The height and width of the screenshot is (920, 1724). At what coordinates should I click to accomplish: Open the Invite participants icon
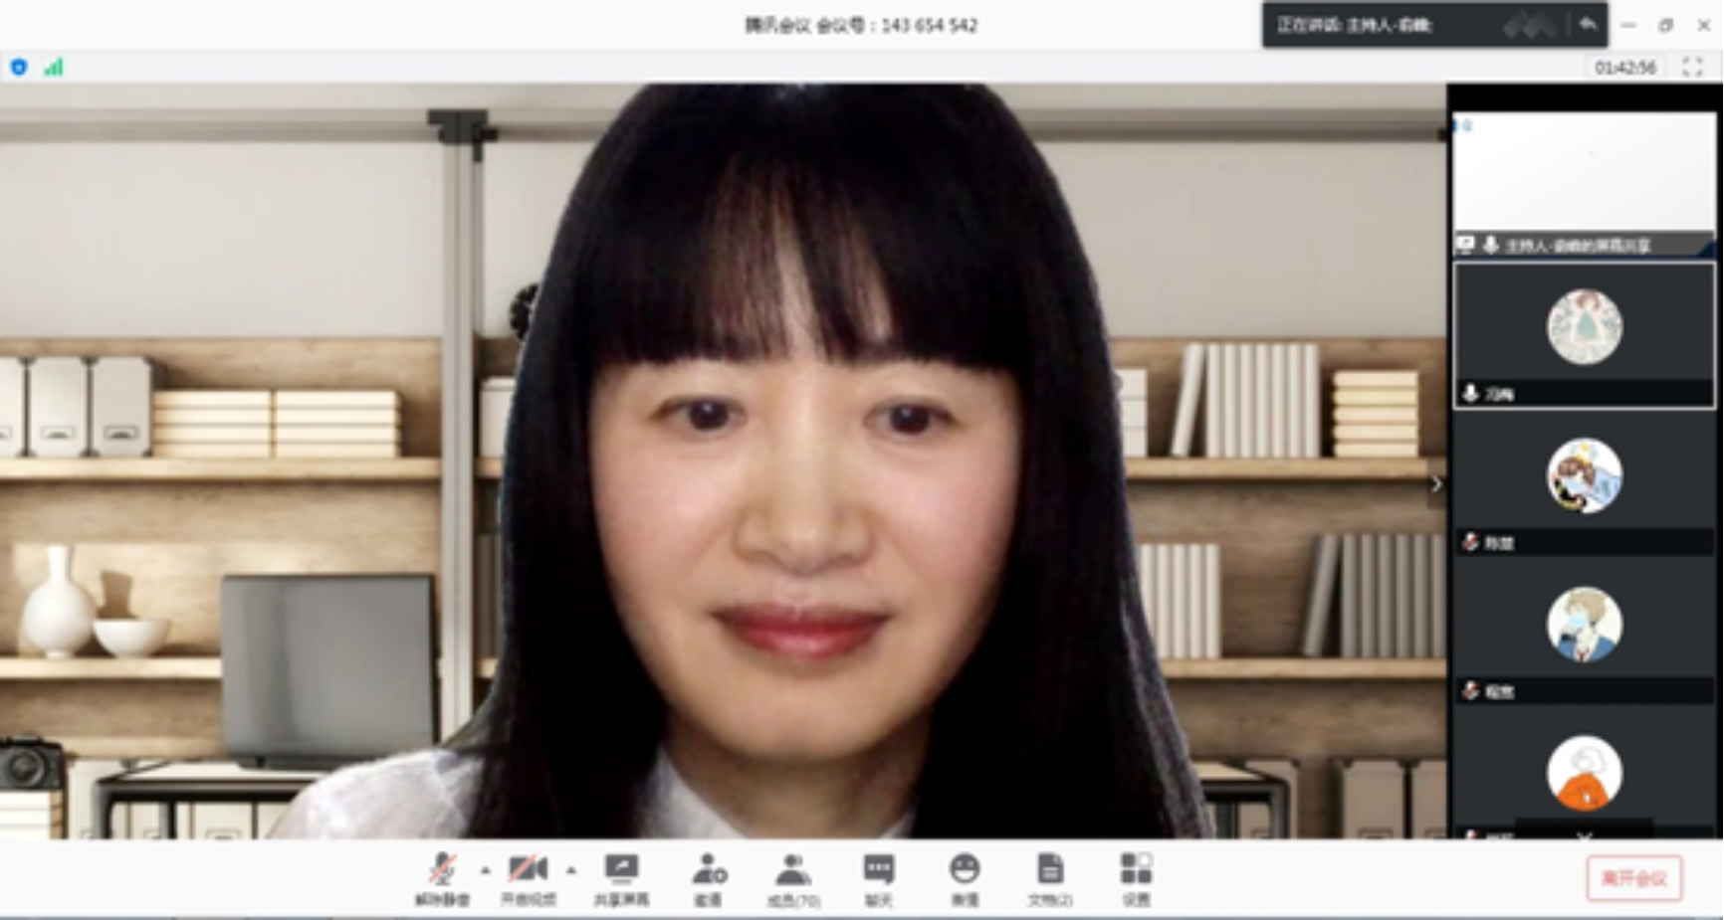pyautogui.click(x=708, y=877)
